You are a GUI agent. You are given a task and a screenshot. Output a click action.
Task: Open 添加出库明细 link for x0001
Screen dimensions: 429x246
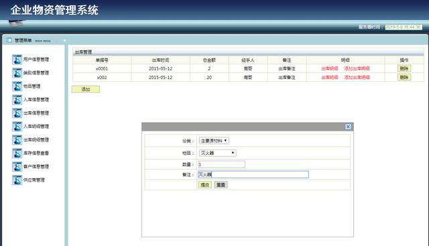pyautogui.click(x=357, y=68)
